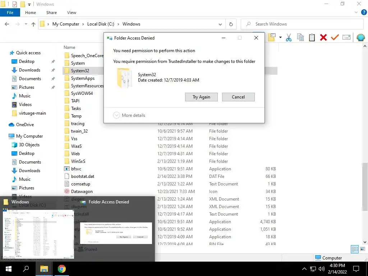The height and width of the screenshot is (276, 368).
Task: Expand the ribbon with the chevron
Action: [356, 13]
